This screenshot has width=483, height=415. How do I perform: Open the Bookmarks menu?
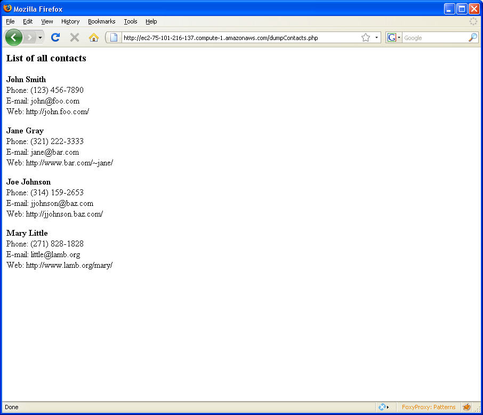[x=102, y=21]
